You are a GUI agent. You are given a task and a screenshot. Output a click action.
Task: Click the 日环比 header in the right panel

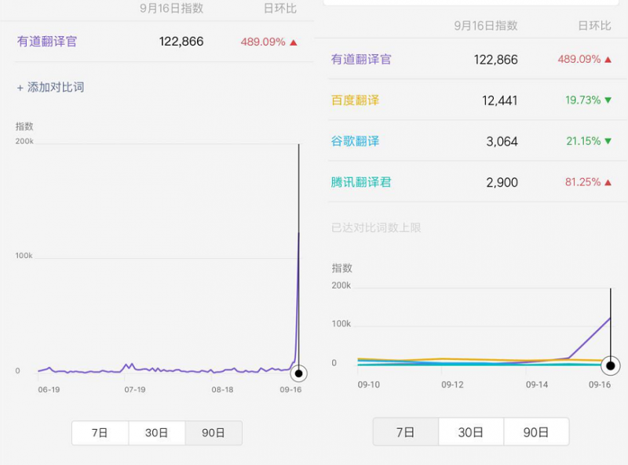click(x=595, y=26)
